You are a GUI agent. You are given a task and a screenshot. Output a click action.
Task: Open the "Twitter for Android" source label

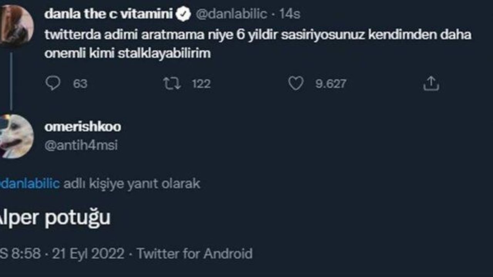pyautogui.click(x=195, y=254)
